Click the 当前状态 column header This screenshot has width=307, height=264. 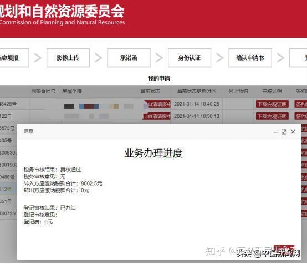150,91
